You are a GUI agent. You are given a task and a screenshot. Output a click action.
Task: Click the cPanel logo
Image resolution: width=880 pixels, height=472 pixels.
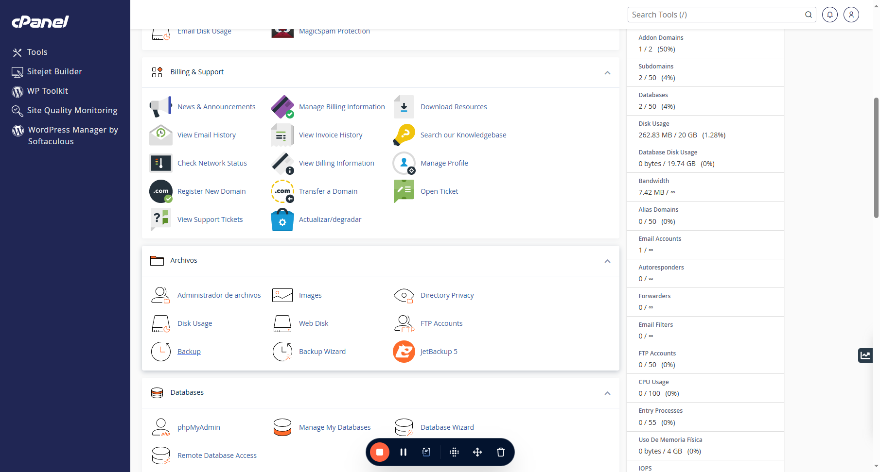click(40, 22)
